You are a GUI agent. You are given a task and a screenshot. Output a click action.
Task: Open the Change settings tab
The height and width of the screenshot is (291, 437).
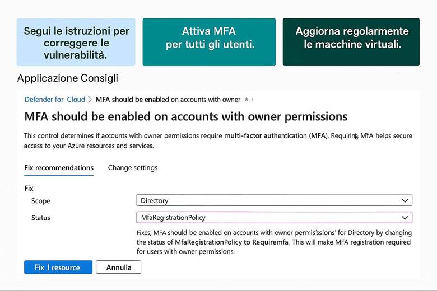coord(133,167)
